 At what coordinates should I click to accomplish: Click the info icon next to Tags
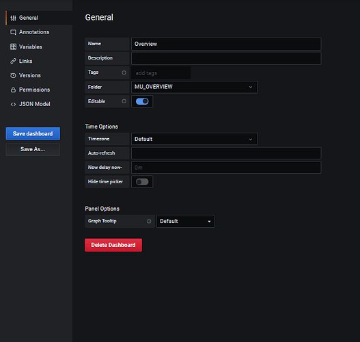coord(124,73)
